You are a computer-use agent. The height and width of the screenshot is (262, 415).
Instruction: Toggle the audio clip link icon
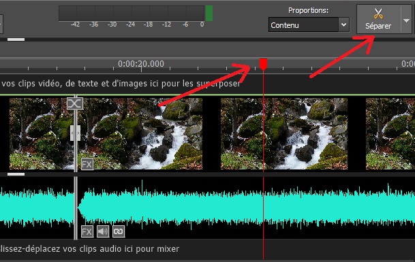[x=119, y=232]
